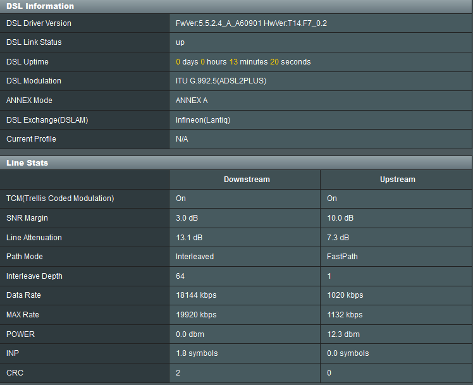Click the downstream SNR margin 3.0 dB
The height and width of the screenshot is (385, 473).
click(x=187, y=218)
